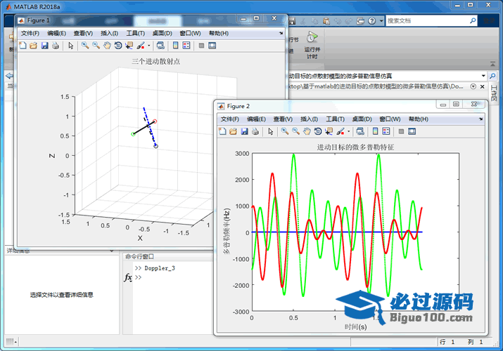Expand current folder path dropdown in MATLAB
Viewport: 503px width, 351px height.
483,75
